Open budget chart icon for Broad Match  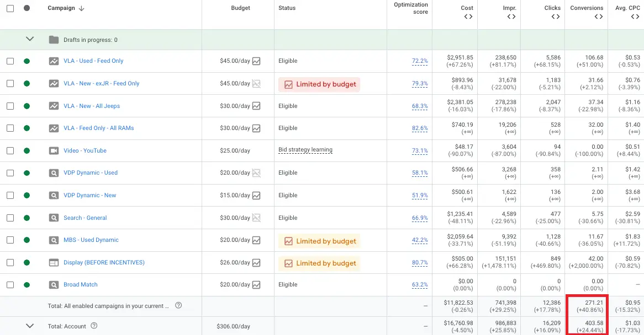[x=256, y=285]
